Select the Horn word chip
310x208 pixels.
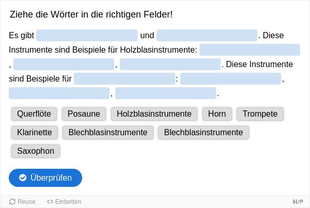point(217,114)
